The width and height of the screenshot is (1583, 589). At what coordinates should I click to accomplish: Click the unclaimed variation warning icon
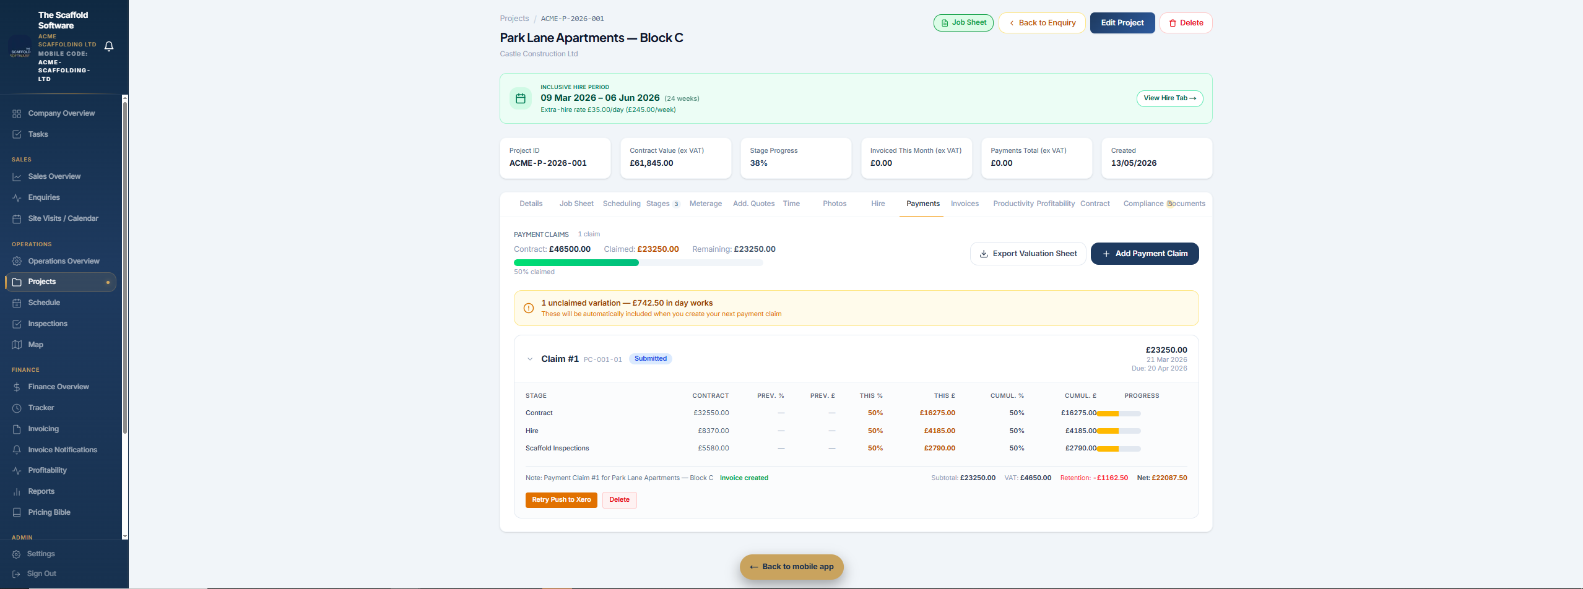(529, 308)
